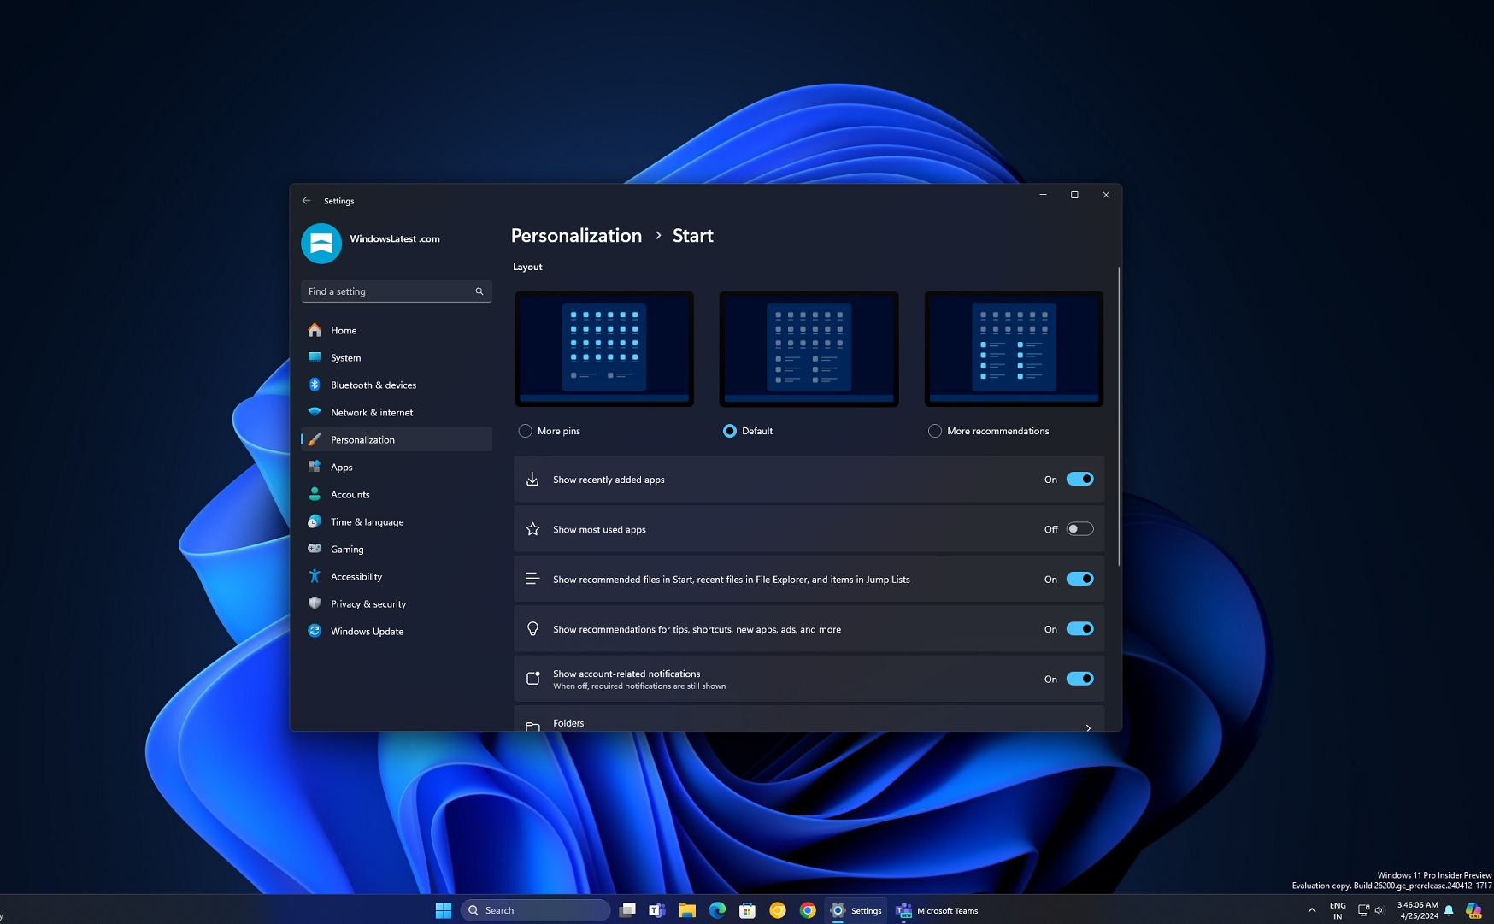Click the Time & language globe icon
This screenshot has width=1494, height=924.
pyautogui.click(x=315, y=521)
